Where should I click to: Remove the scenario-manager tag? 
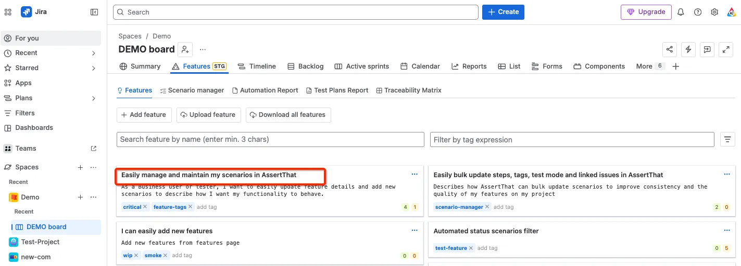pos(487,207)
